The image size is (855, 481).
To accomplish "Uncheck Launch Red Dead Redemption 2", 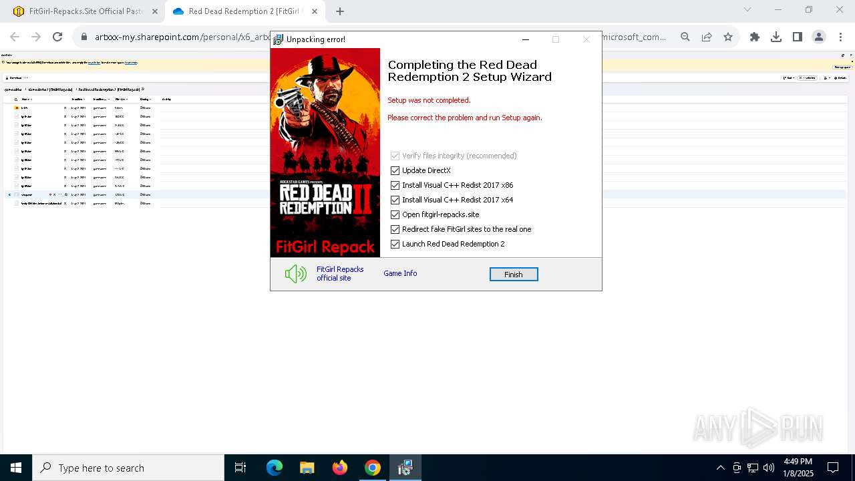I will tap(395, 244).
